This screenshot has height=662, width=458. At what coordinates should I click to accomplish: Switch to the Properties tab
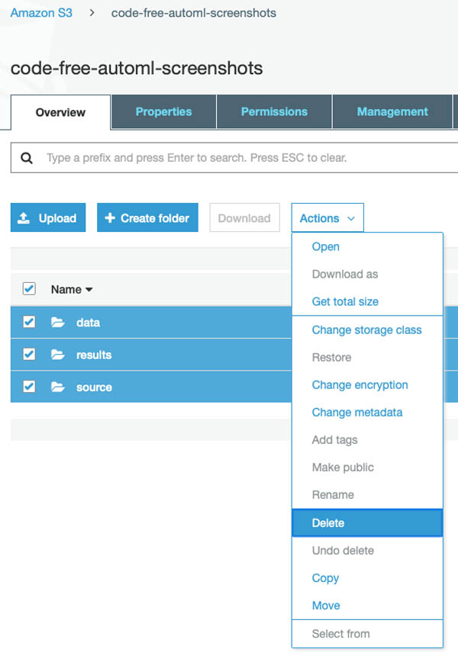pyautogui.click(x=163, y=112)
